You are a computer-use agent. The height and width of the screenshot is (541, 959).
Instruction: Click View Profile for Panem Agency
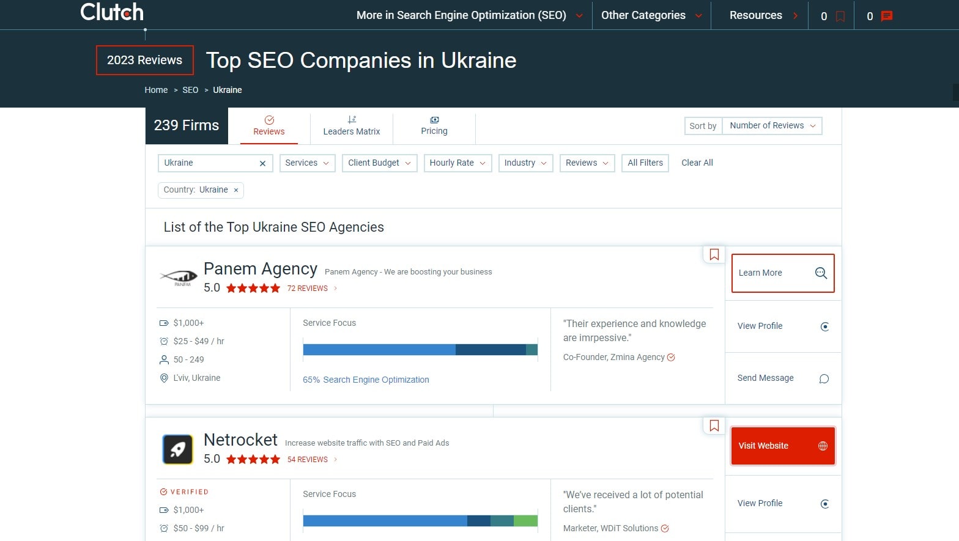tap(783, 326)
